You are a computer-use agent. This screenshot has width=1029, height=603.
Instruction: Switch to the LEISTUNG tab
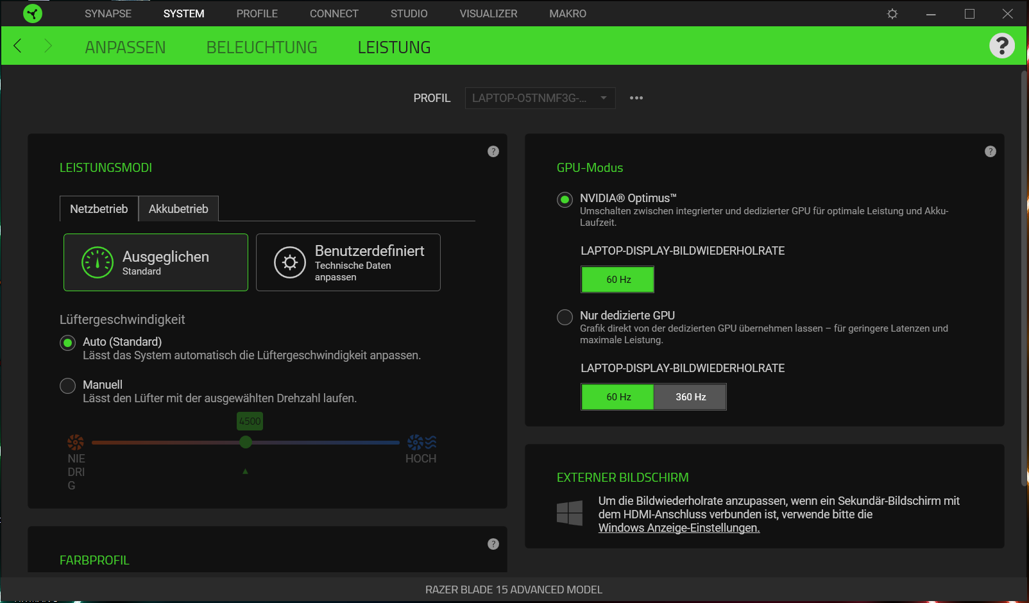point(394,47)
